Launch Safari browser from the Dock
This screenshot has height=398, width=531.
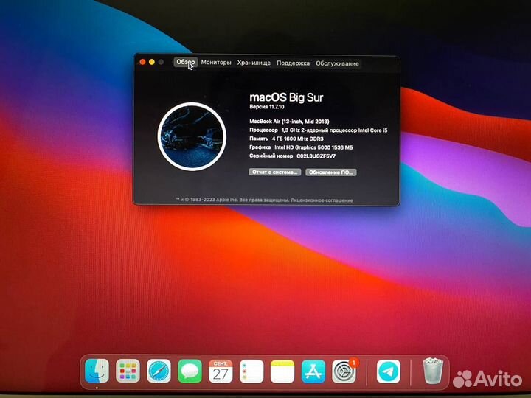159,371
